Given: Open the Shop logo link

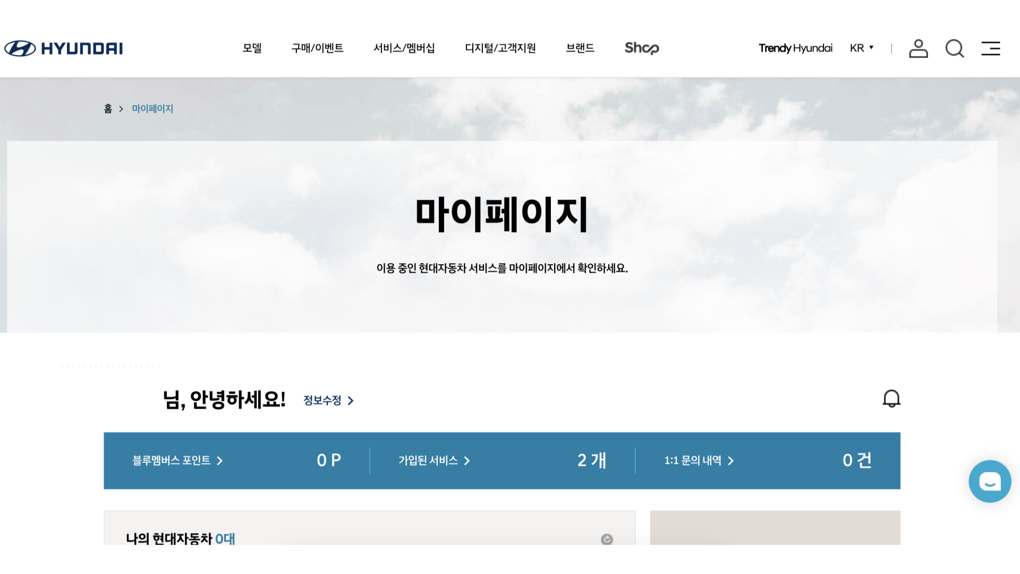Looking at the screenshot, I should point(641,48).
